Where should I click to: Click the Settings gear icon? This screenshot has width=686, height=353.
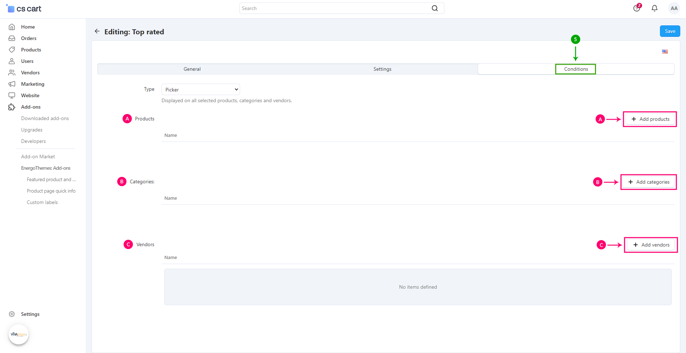tap(12, 314)
